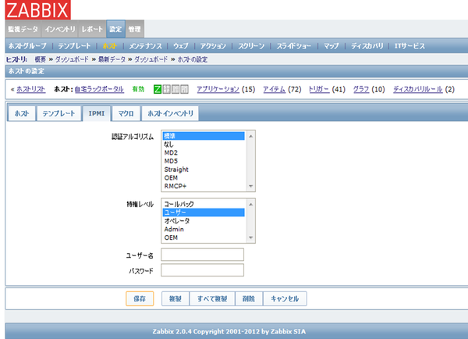Click the 削除 button
The width and height of the screenshot is (468, 339).
[x=249, y=298]
